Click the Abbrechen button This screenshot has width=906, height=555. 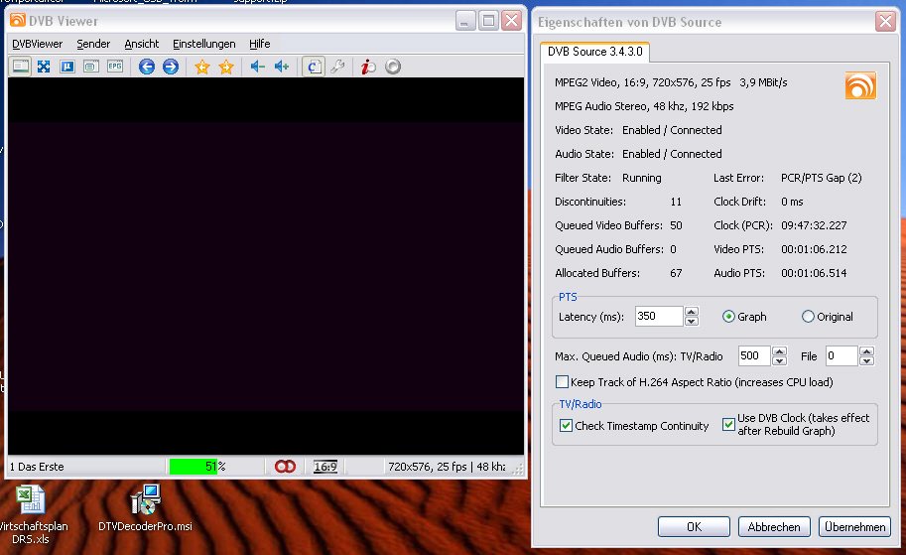coord(774,526)
